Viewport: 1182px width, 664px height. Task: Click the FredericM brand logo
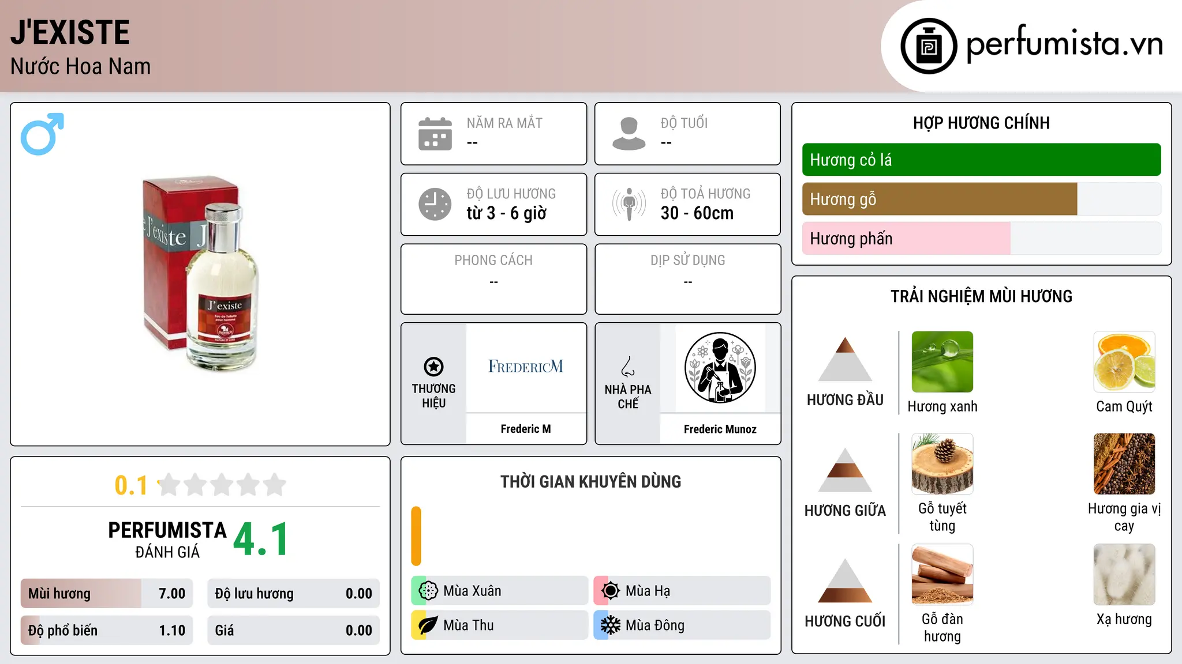pos(526,367)
